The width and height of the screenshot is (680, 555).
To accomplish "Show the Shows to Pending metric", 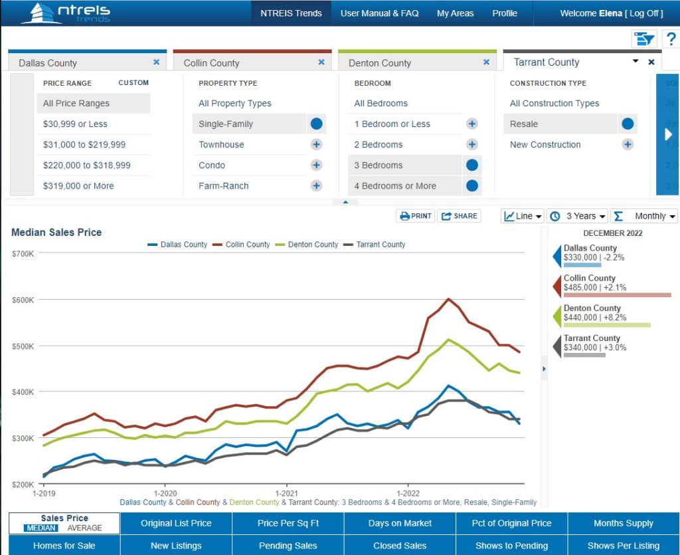I will click(512, 546).
